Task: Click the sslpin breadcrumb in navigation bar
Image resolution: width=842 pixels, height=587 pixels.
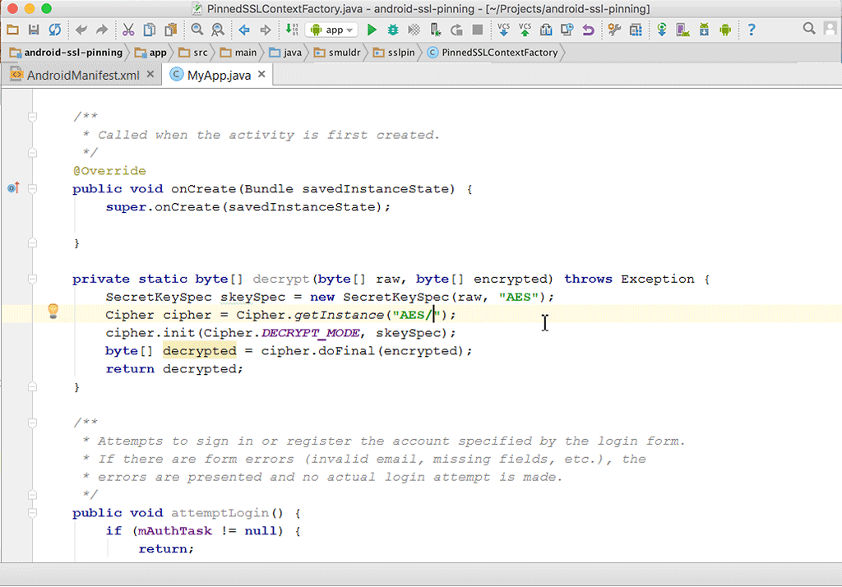Action: [400, 53]
